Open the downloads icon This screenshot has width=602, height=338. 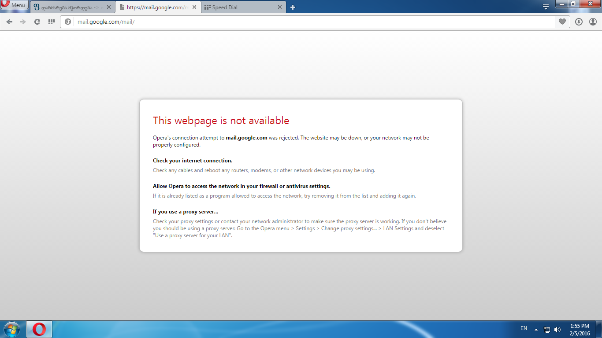[579, 22]
